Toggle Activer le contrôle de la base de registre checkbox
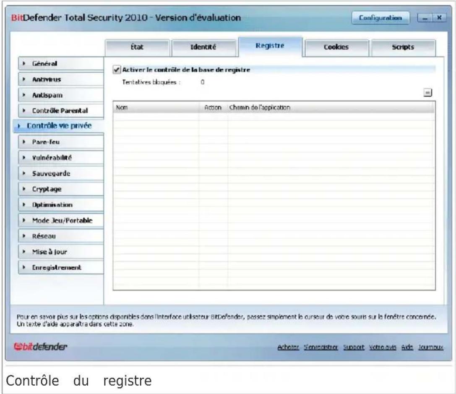The width and height of the screenshot is (456, 394). click(117, 70)
